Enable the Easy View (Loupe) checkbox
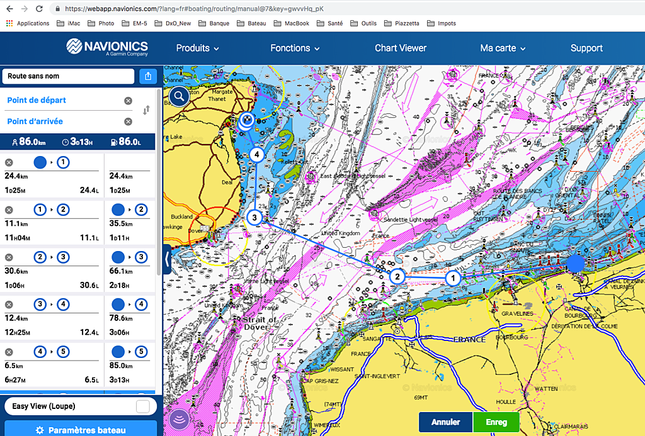 (143, 406)
